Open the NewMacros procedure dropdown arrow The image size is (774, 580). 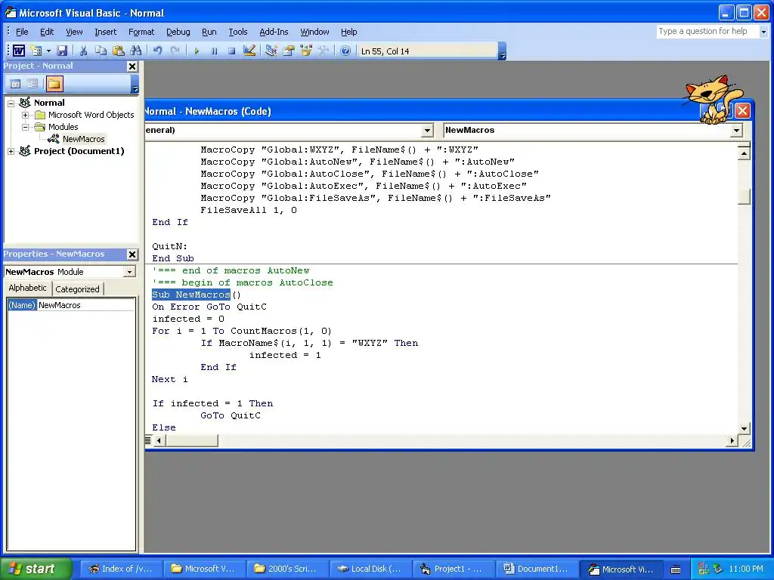(x=736, y=130)
